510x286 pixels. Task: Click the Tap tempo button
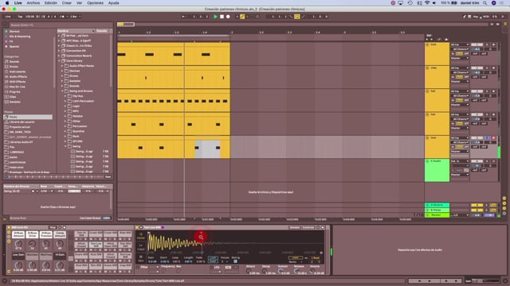(x=20, y=17)
